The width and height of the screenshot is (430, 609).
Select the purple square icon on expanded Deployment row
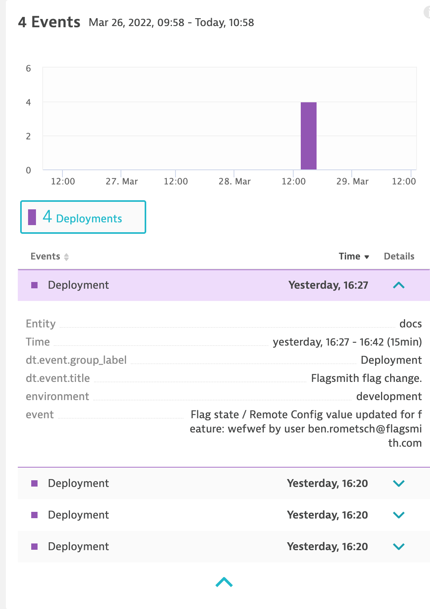[x=35, y=285]
